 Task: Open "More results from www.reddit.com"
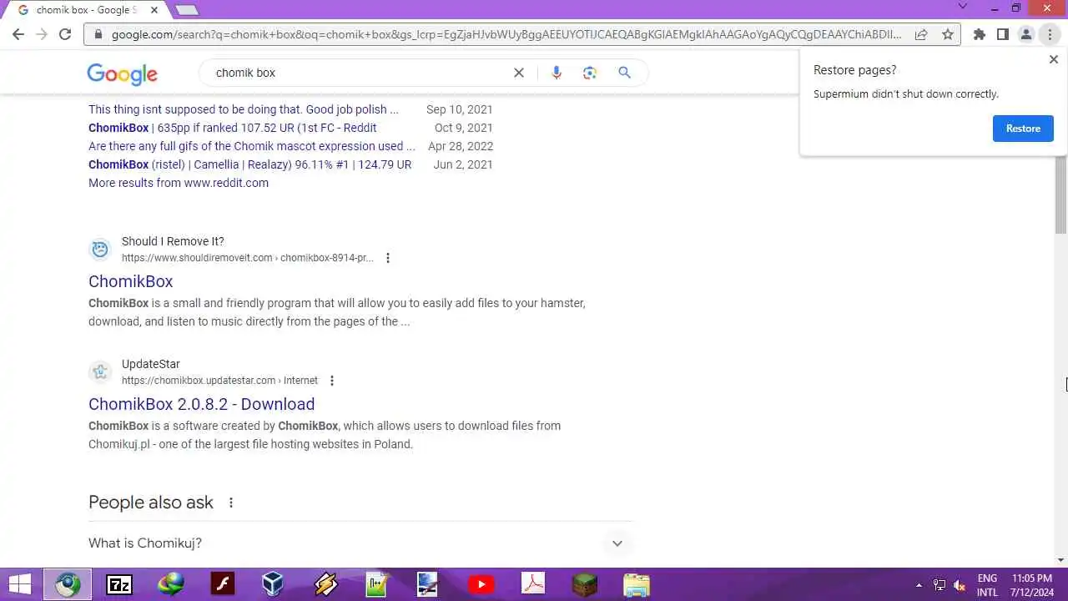pyautogui.click(x=179, y=183)
